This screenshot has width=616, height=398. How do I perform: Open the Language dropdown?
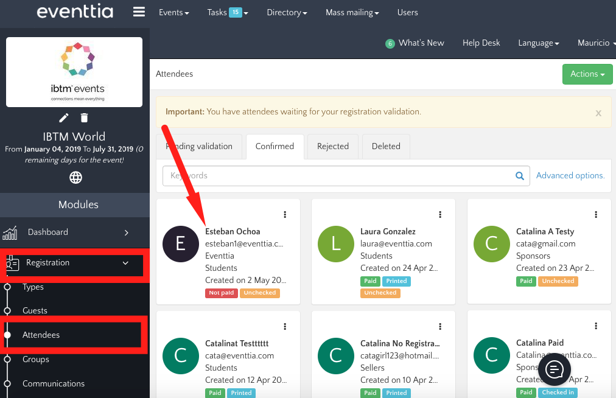538,43
